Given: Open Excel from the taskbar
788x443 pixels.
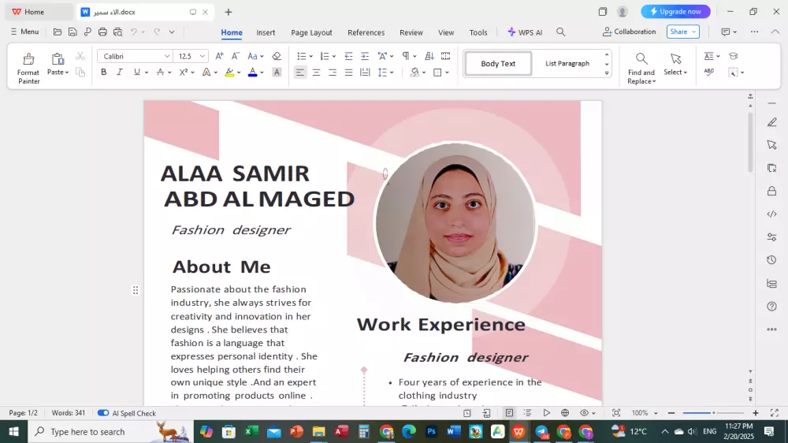Looking at the screenshot, I should click(x=251, y=431).
